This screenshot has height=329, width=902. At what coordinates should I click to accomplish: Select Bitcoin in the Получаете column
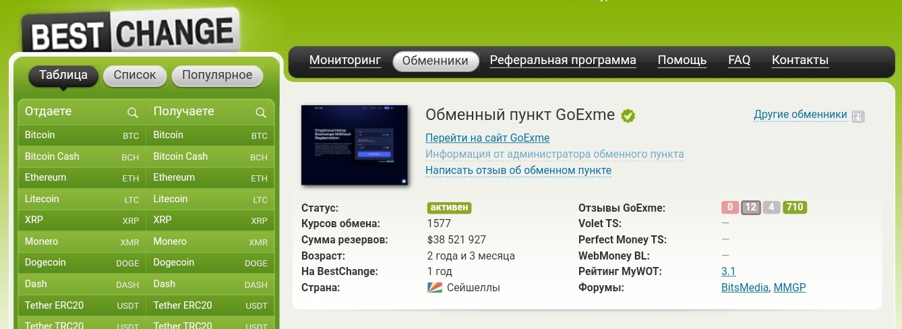(x=210, y=136)
